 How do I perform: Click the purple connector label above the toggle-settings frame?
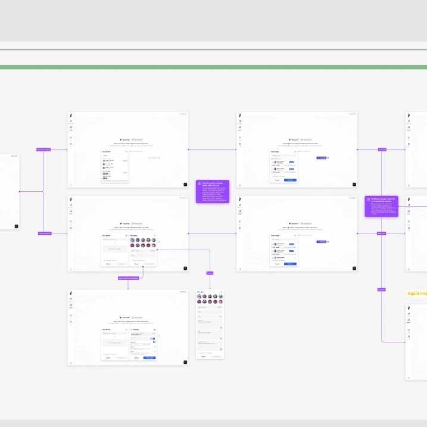[129, 278]
